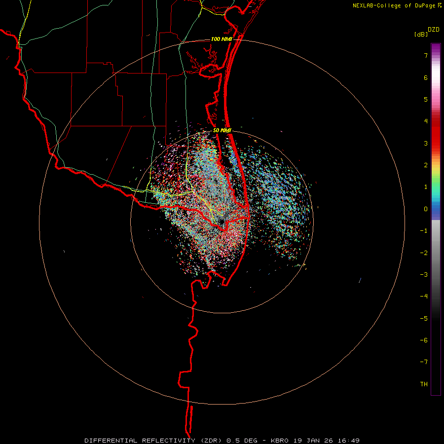Click the KBRO radar site identifier
Image resolution: width=444 pixels, height=444 pixels.
tap(280, 441)
